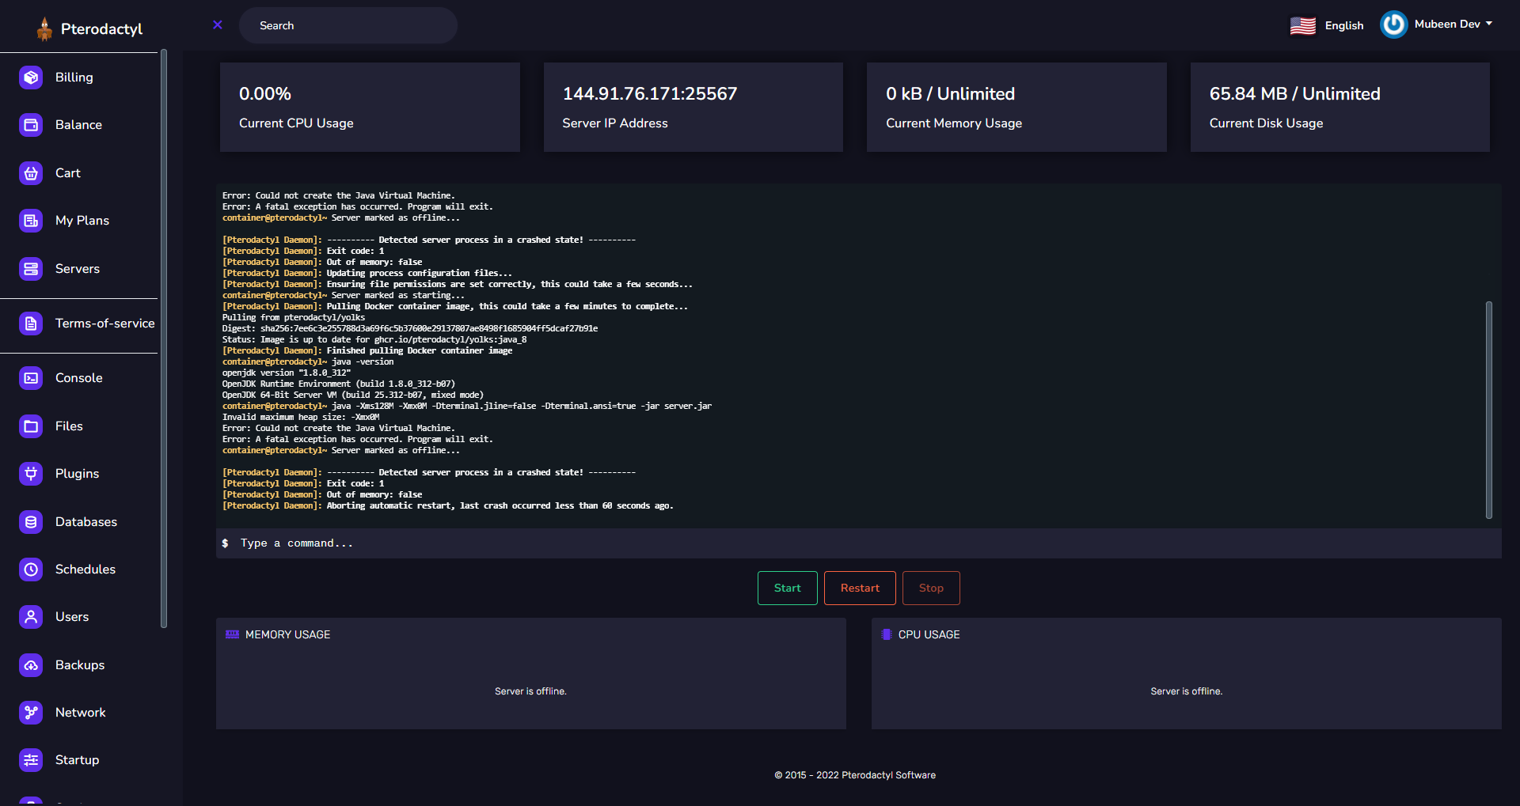Click the Pterodactyl Software footer text

[x=855, y=775]
